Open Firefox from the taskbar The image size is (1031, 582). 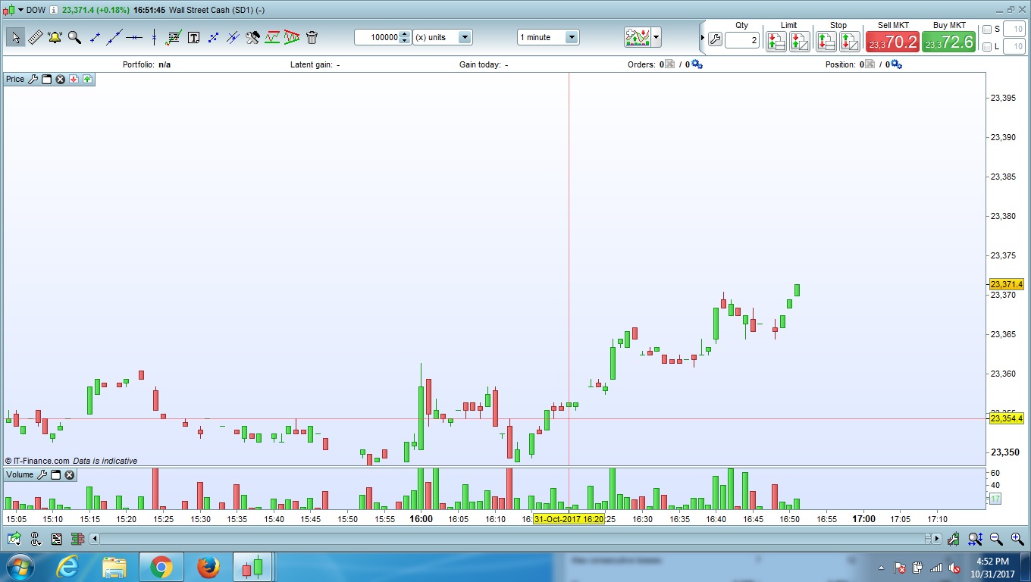click(x=208, y=567)
